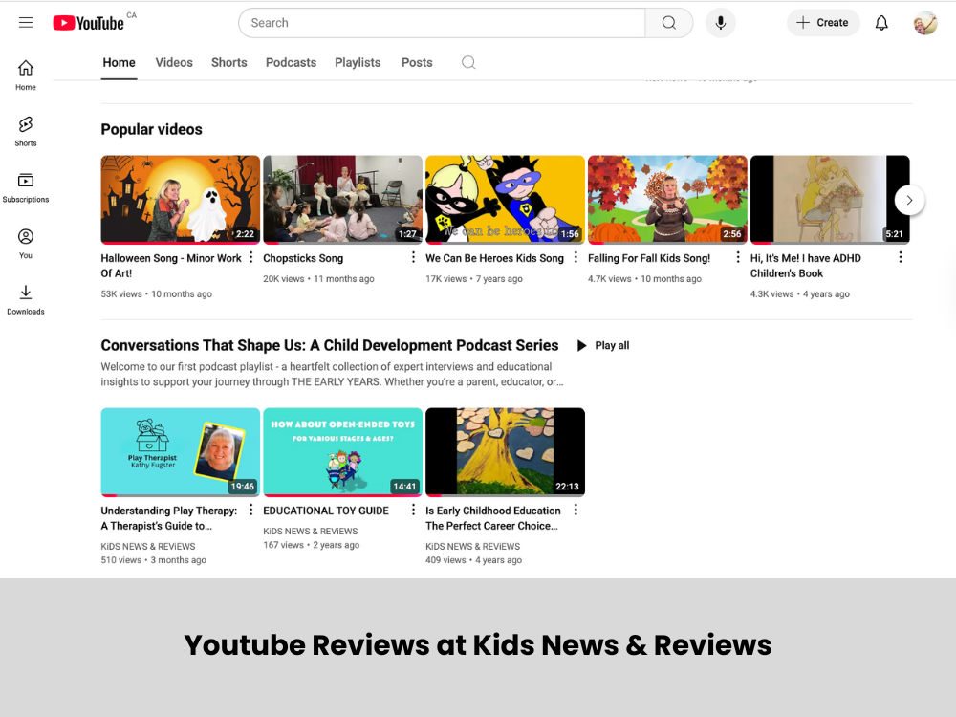The width and height of the screenshot is (956, 717).
Task: Open the You sidebar section
Action: coord(26,243)
